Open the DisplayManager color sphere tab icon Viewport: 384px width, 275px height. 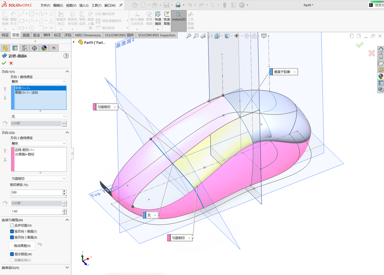pos(44,48)
